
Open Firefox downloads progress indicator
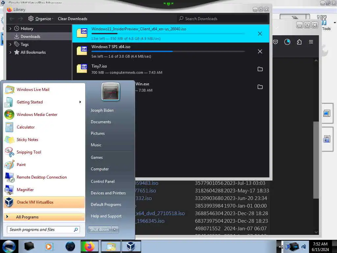(287, 42)
